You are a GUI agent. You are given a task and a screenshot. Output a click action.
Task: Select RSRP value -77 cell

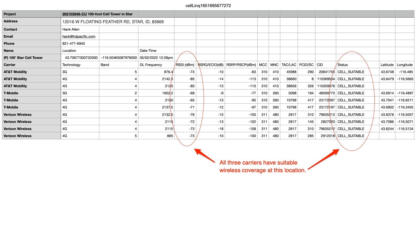click(x=241, y=93)
